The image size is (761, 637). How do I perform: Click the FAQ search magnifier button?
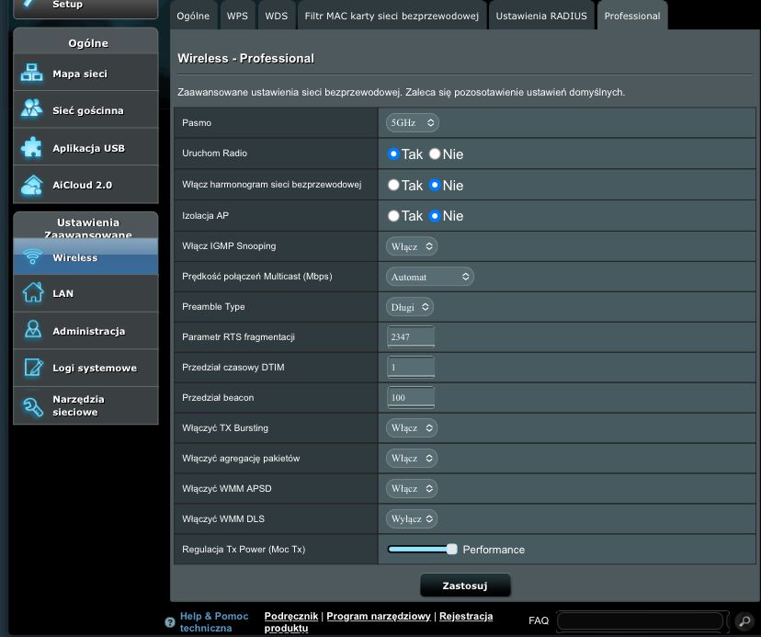tap(744, 621)
